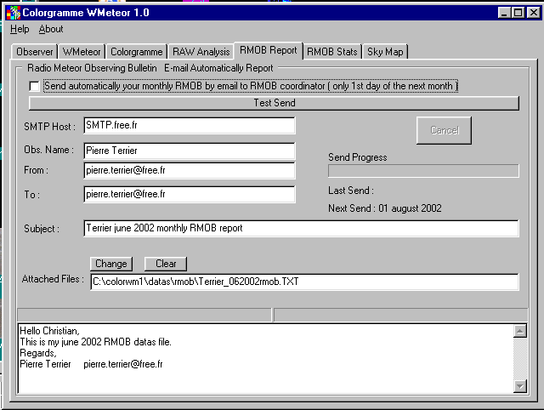Click the message scrollbar up arrow
Viewport: 544px width, 410px height.
(520, 331)
